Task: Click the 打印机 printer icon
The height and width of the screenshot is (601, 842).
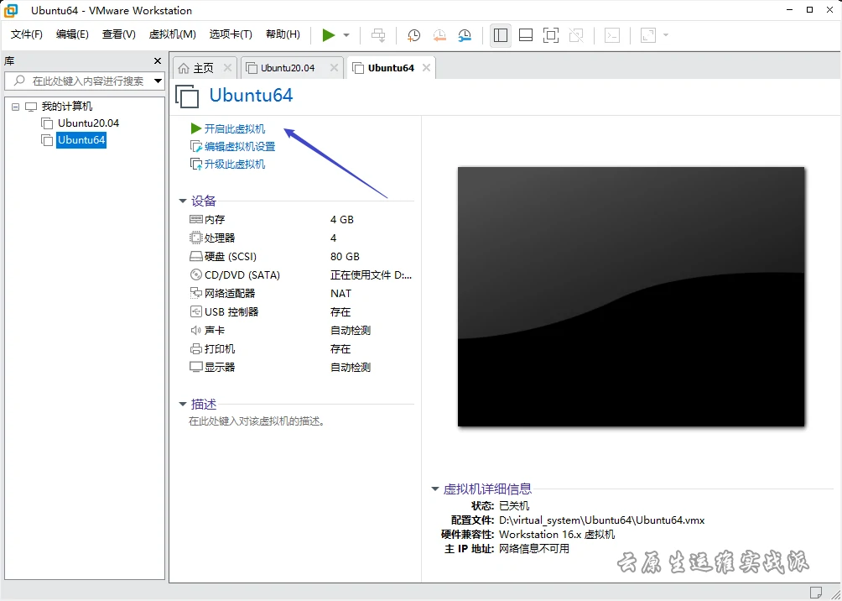Action: pos(196,349)
